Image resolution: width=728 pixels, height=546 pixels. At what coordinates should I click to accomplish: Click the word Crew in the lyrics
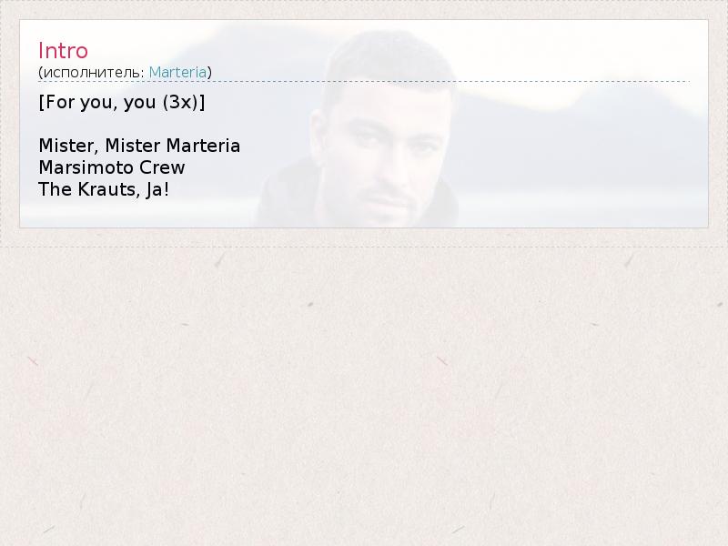162,167
